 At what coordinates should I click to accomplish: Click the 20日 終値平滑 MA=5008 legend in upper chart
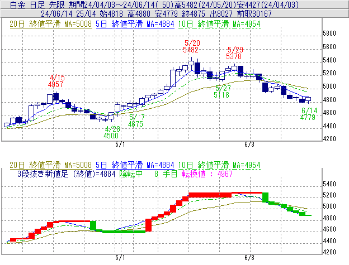click(x=50, y=24)
